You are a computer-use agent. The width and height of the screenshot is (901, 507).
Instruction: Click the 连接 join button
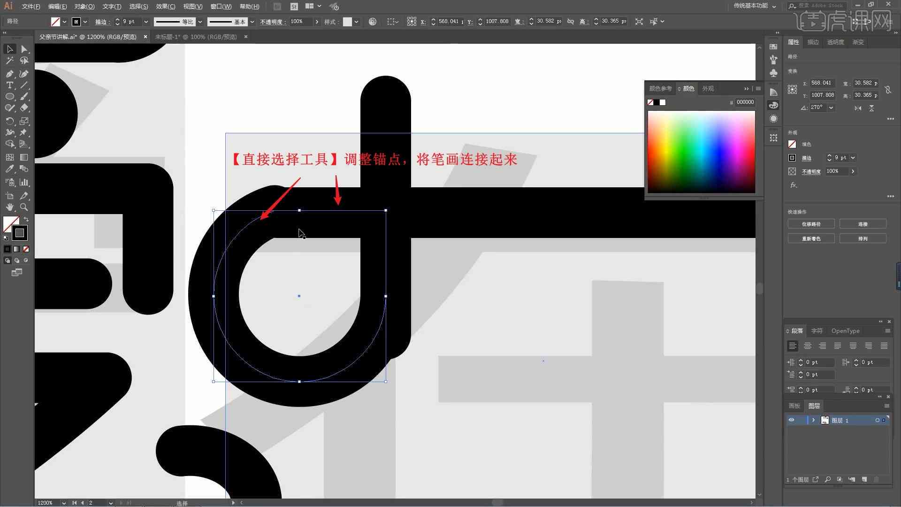point(863,223)
